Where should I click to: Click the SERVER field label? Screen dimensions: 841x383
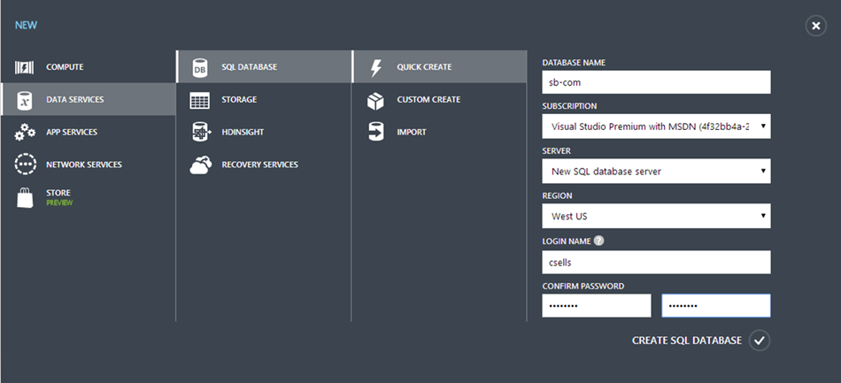point(556,151)
